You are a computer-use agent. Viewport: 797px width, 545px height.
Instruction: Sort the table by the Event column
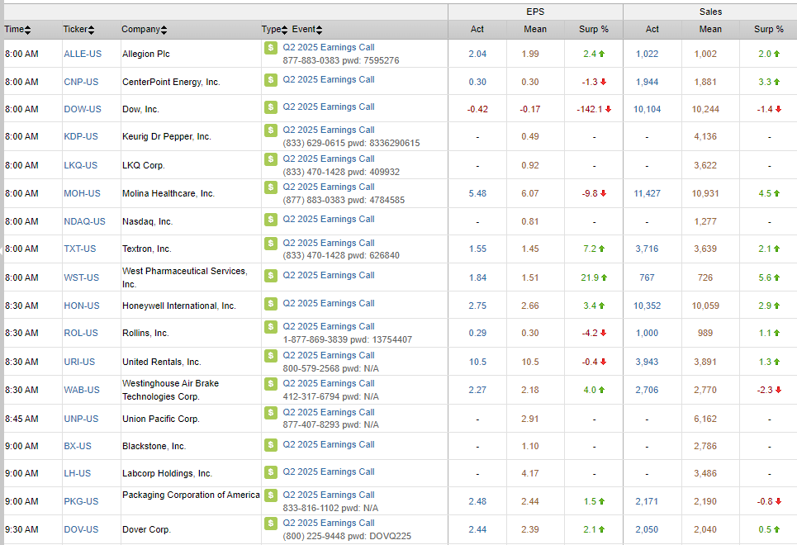(307, 30)
